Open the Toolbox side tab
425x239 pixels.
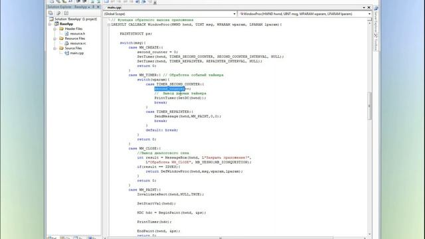point(376,42)
